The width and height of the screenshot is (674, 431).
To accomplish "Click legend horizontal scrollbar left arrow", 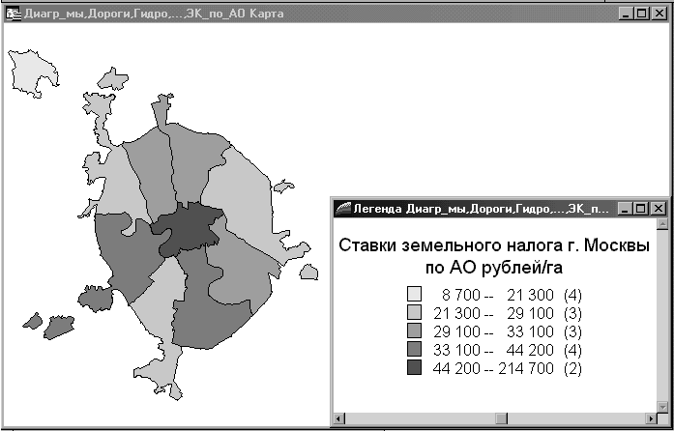I will tap(339, 418).
